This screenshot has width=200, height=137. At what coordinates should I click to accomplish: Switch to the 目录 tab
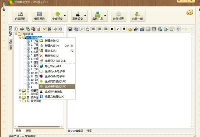pyautogui.click(x=19, y=131)
